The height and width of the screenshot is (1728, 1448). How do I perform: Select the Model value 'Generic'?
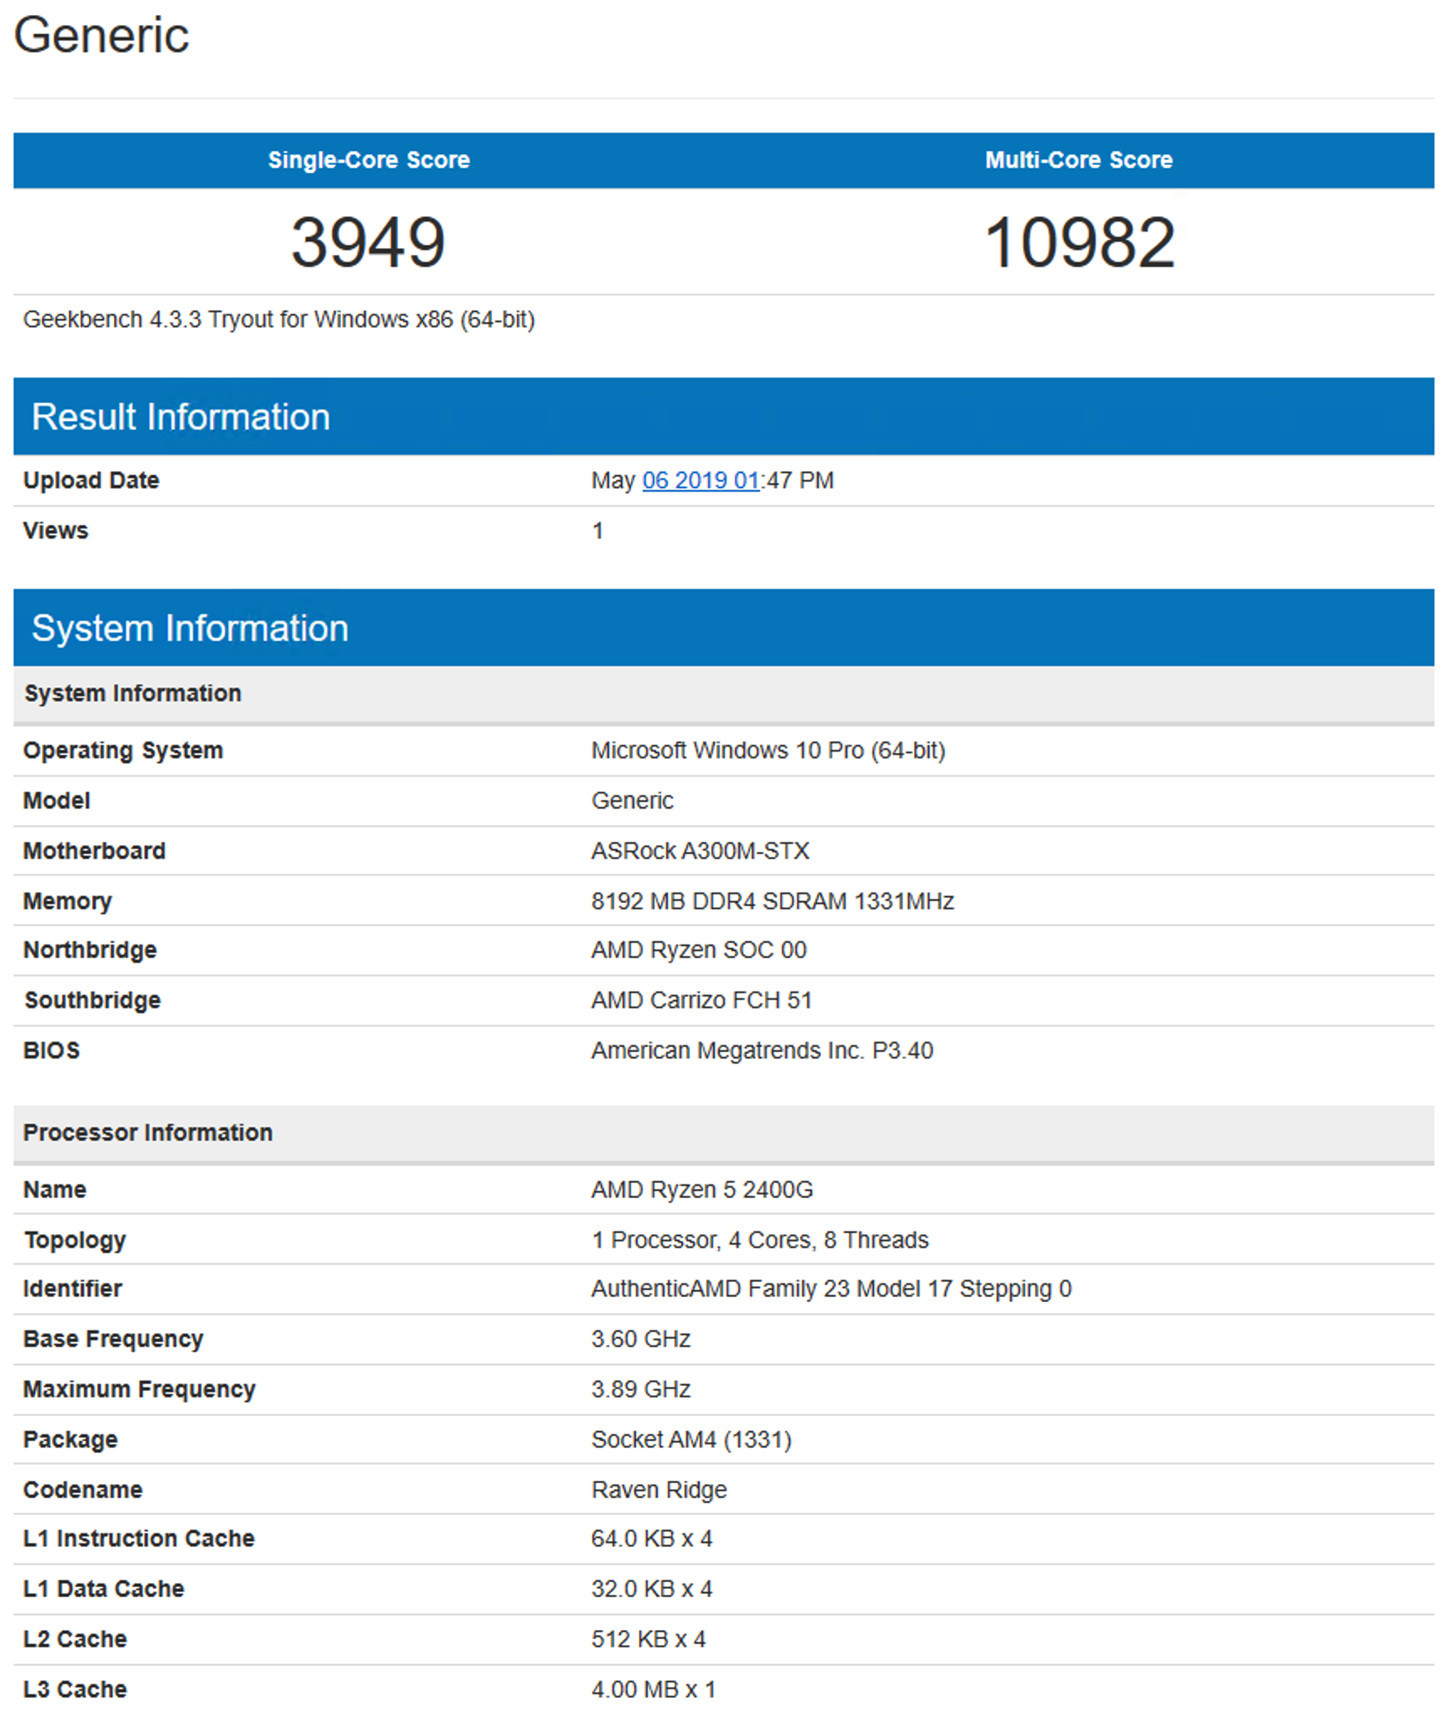[x=633, y=801]
